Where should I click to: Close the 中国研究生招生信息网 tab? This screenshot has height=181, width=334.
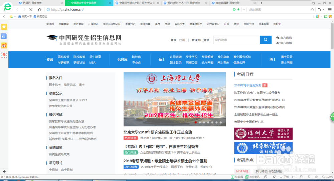tap(110, 3)
